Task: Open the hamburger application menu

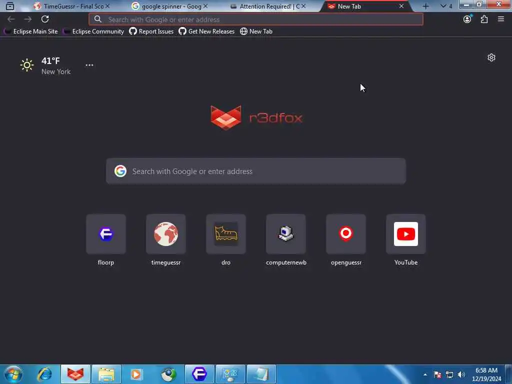Action: pos(501,19)
